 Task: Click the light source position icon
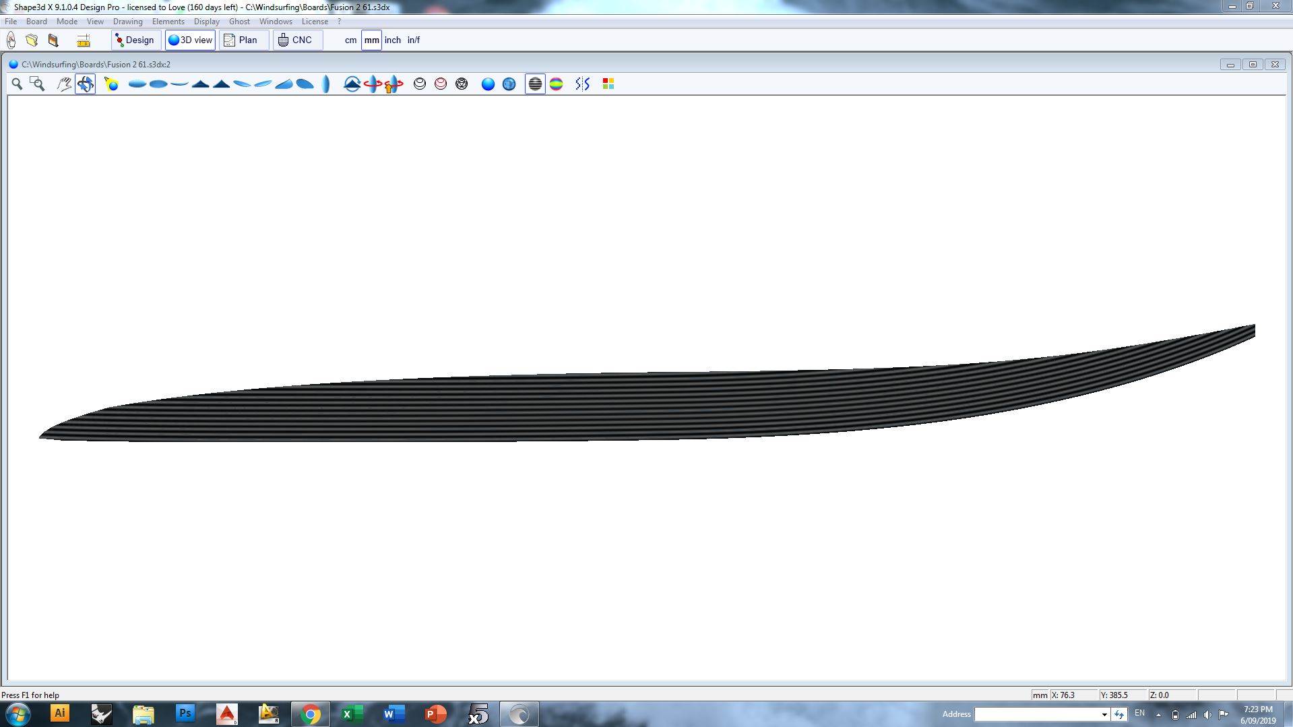click(111, 84)
